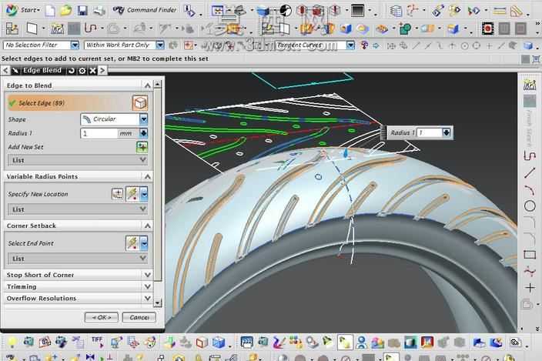Select the Rectangle tool in right sidebar
The height and width of the screenshot is (361, 542).
point(530,255)
